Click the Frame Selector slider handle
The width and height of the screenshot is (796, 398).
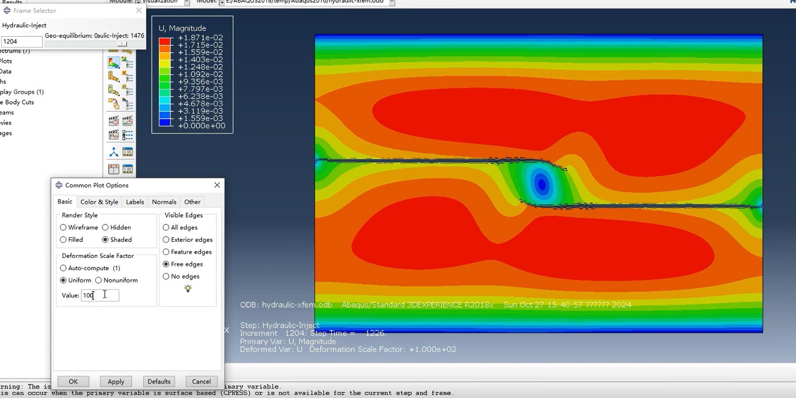click(x=122, y=44)
